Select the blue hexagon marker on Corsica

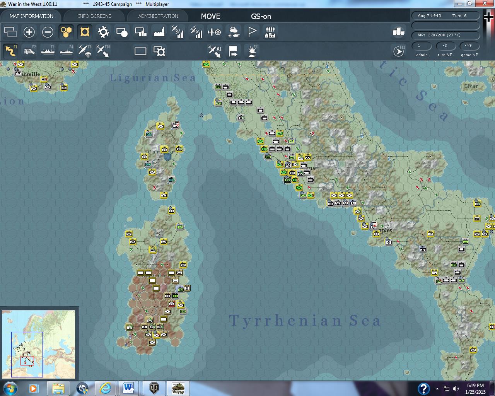(x=167, y=157)
